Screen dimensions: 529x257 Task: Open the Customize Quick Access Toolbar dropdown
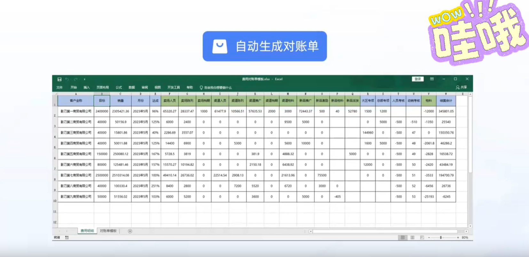click(x=84, y=79)
